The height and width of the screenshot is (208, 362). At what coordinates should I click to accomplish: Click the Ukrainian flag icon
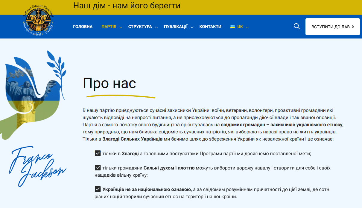pyautogui.click(x=232, y=27)
